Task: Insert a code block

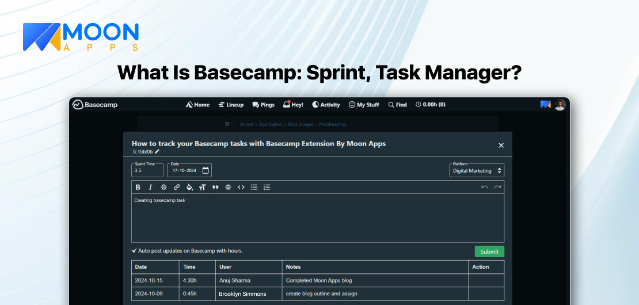Action: (241, 188)
